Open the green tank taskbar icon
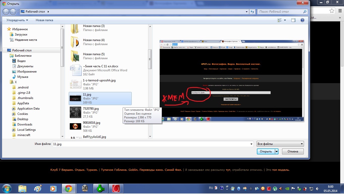344x194 pixels. [100, 188]
